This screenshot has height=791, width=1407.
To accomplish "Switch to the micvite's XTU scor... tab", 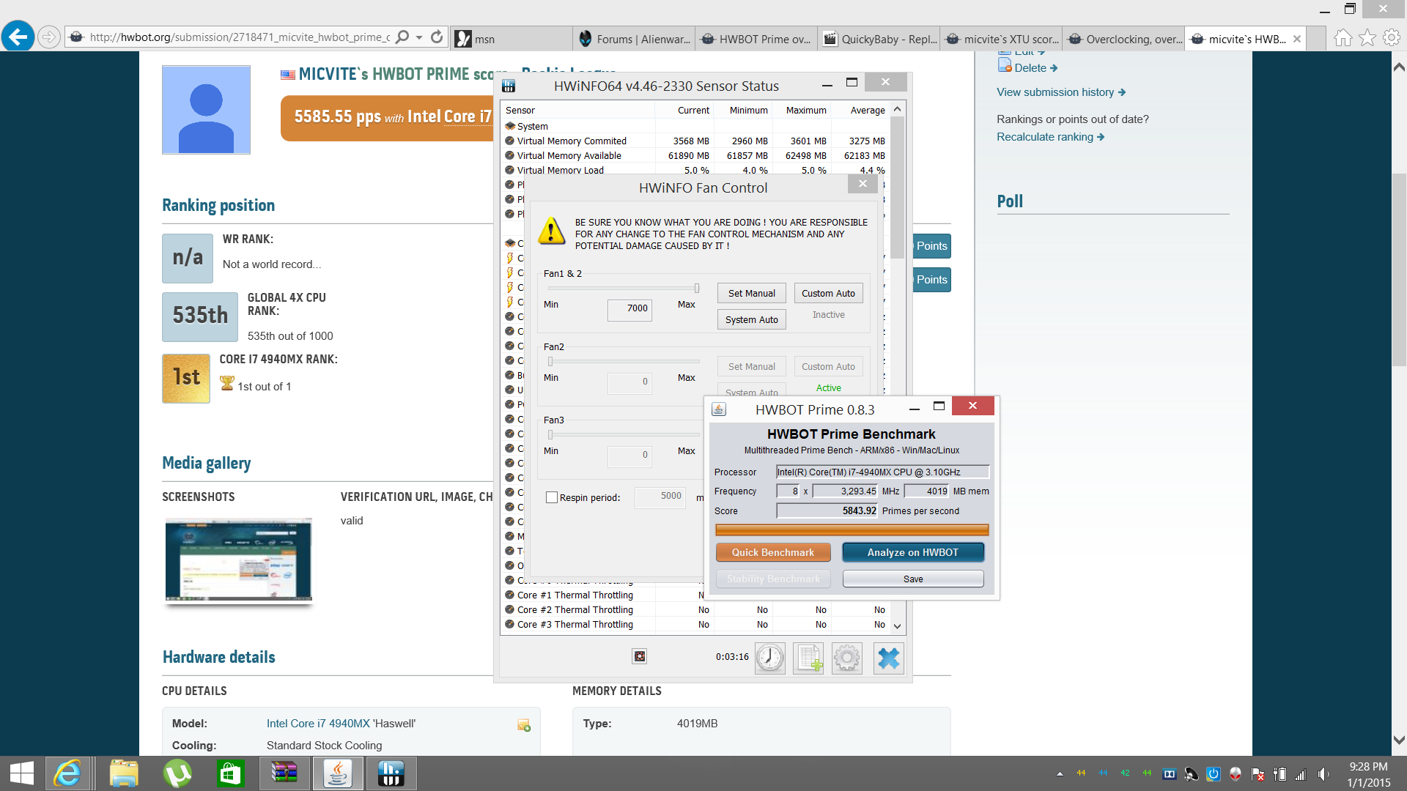I will point(1002,39).
